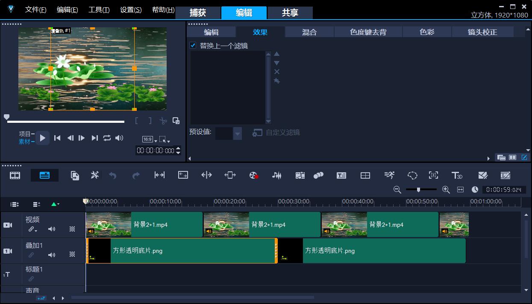Image resolution: width=532 pixels, height=304 pixels.
Task: Switch preview to 素材 mode
Action: tap(25, 142)
